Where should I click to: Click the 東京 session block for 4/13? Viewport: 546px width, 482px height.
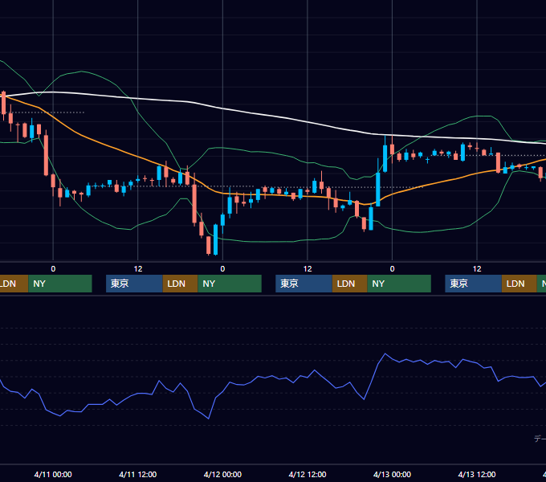[x=474, y=284]
